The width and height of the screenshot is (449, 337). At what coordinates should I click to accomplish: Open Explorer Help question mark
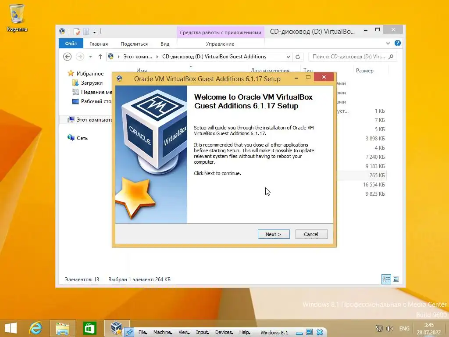click(x=397, y=43)
